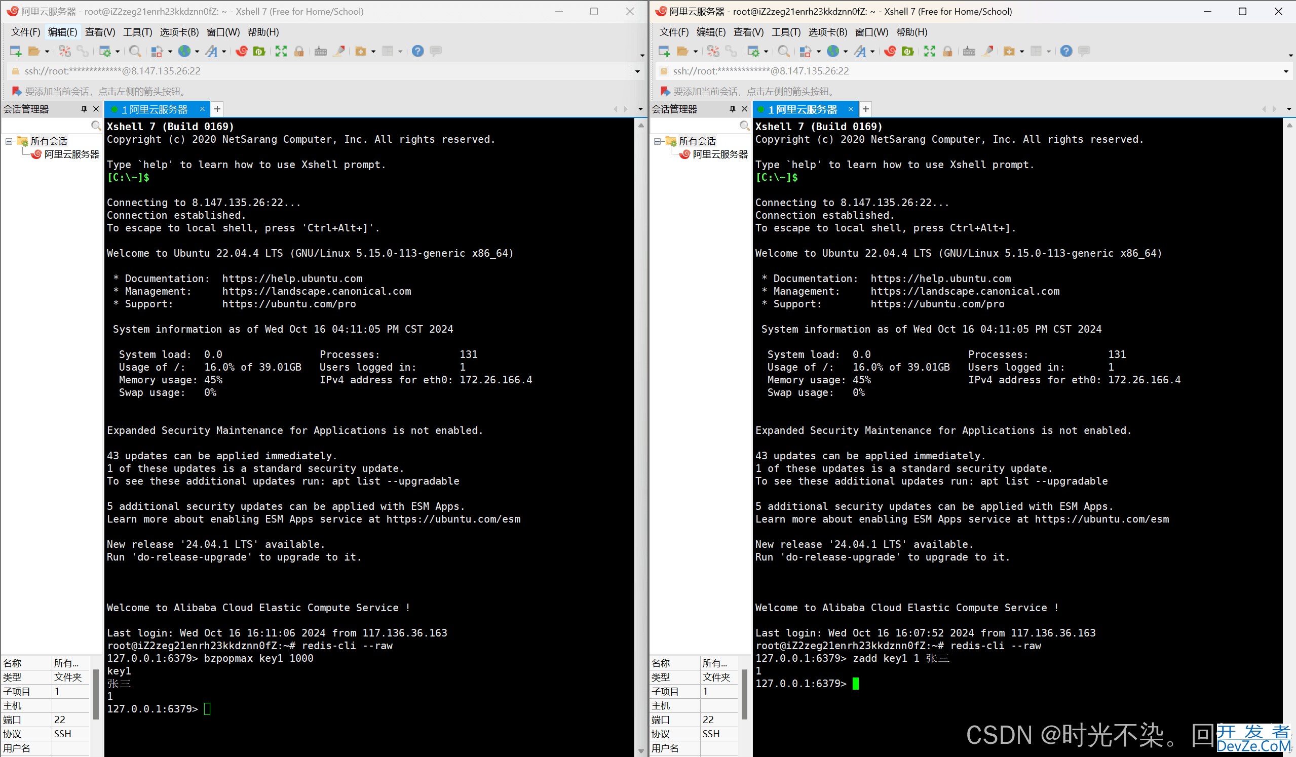Collapse 所有会话 tree node in left window
The image size is (1296, 757).
tap(9, 141)
